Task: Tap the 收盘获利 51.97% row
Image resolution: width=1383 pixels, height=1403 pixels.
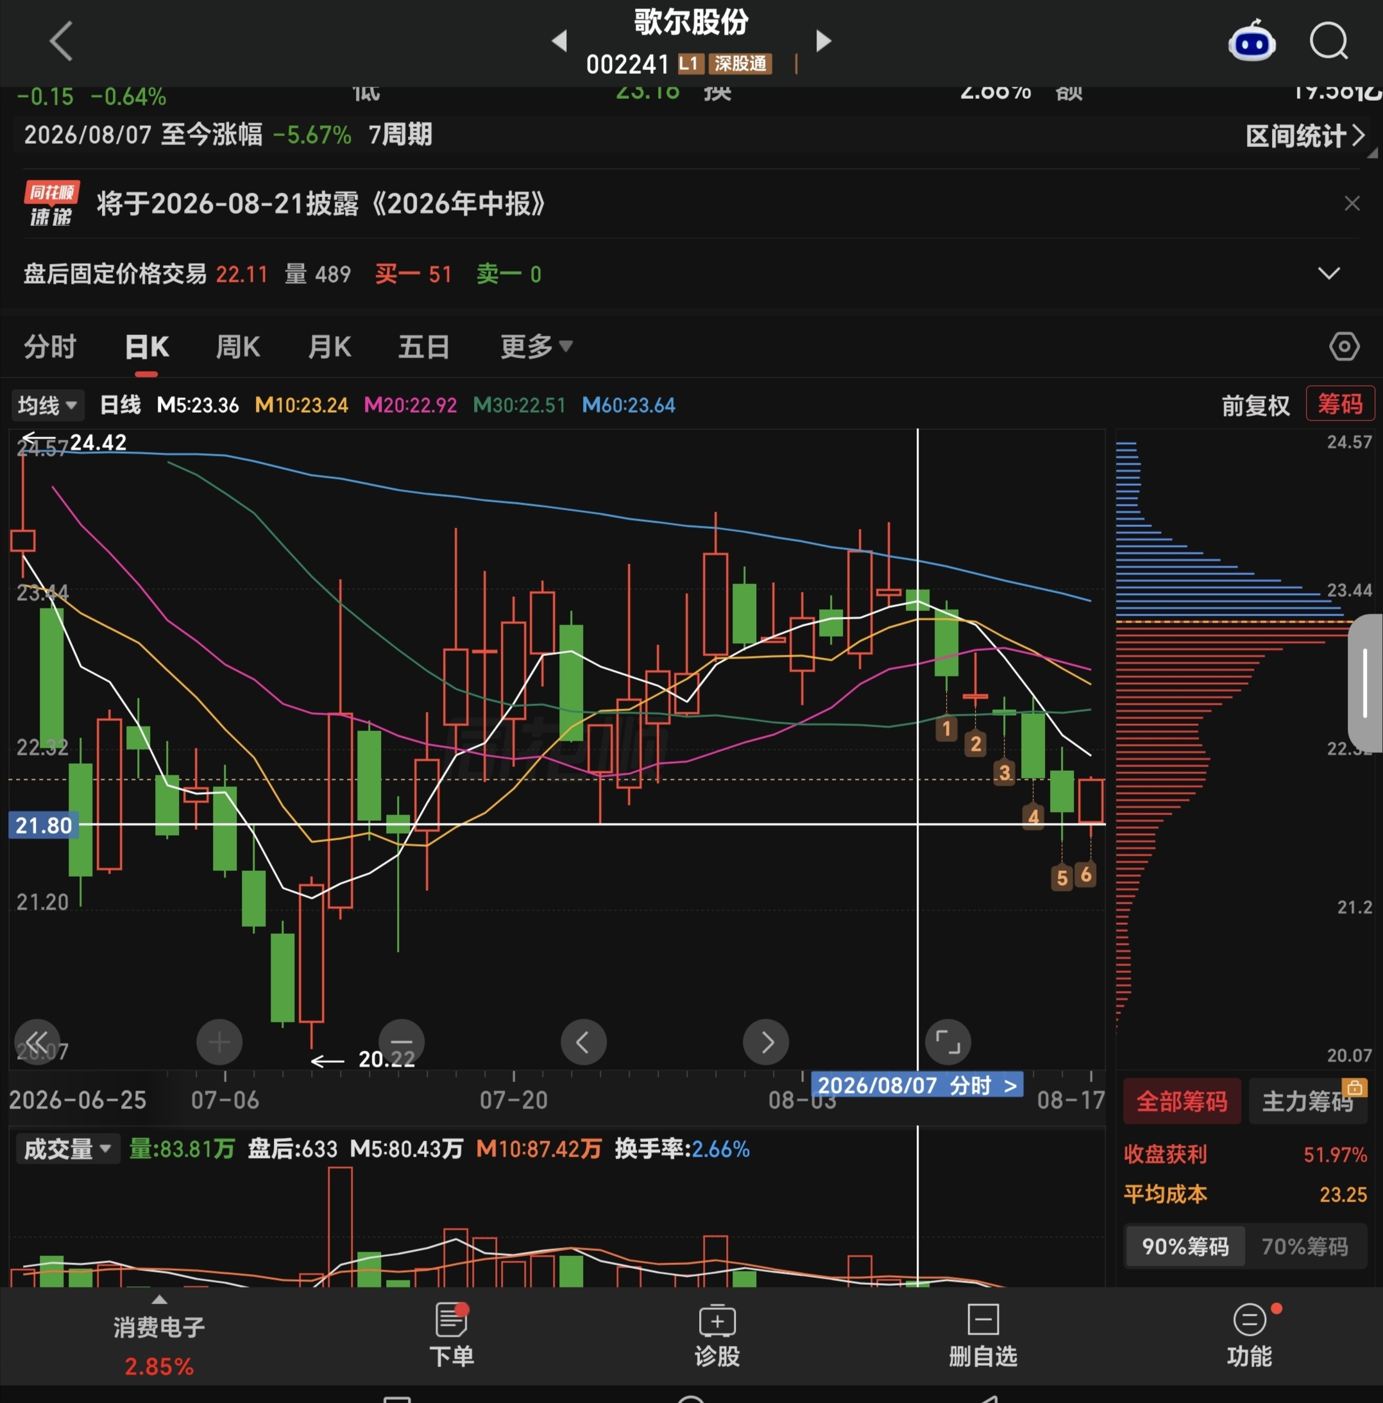Action: point(1245,1154)
